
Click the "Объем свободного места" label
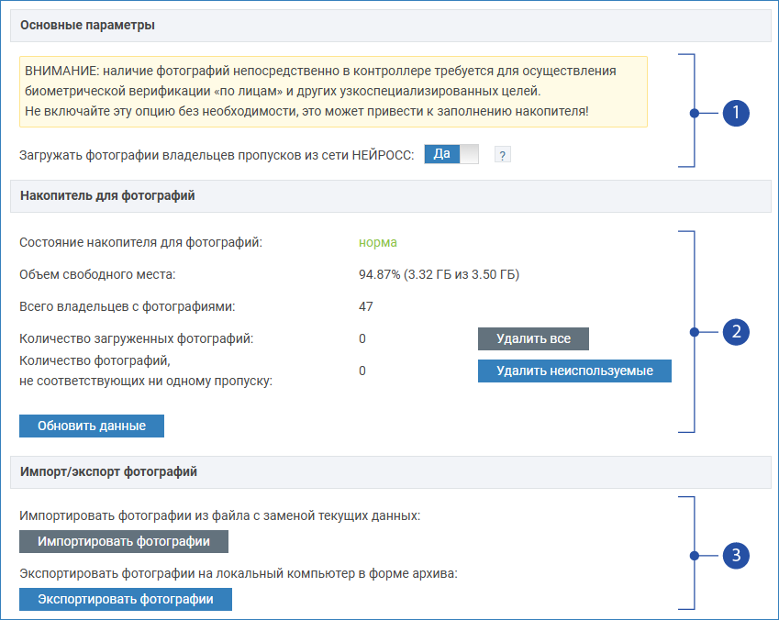[97, 274]
